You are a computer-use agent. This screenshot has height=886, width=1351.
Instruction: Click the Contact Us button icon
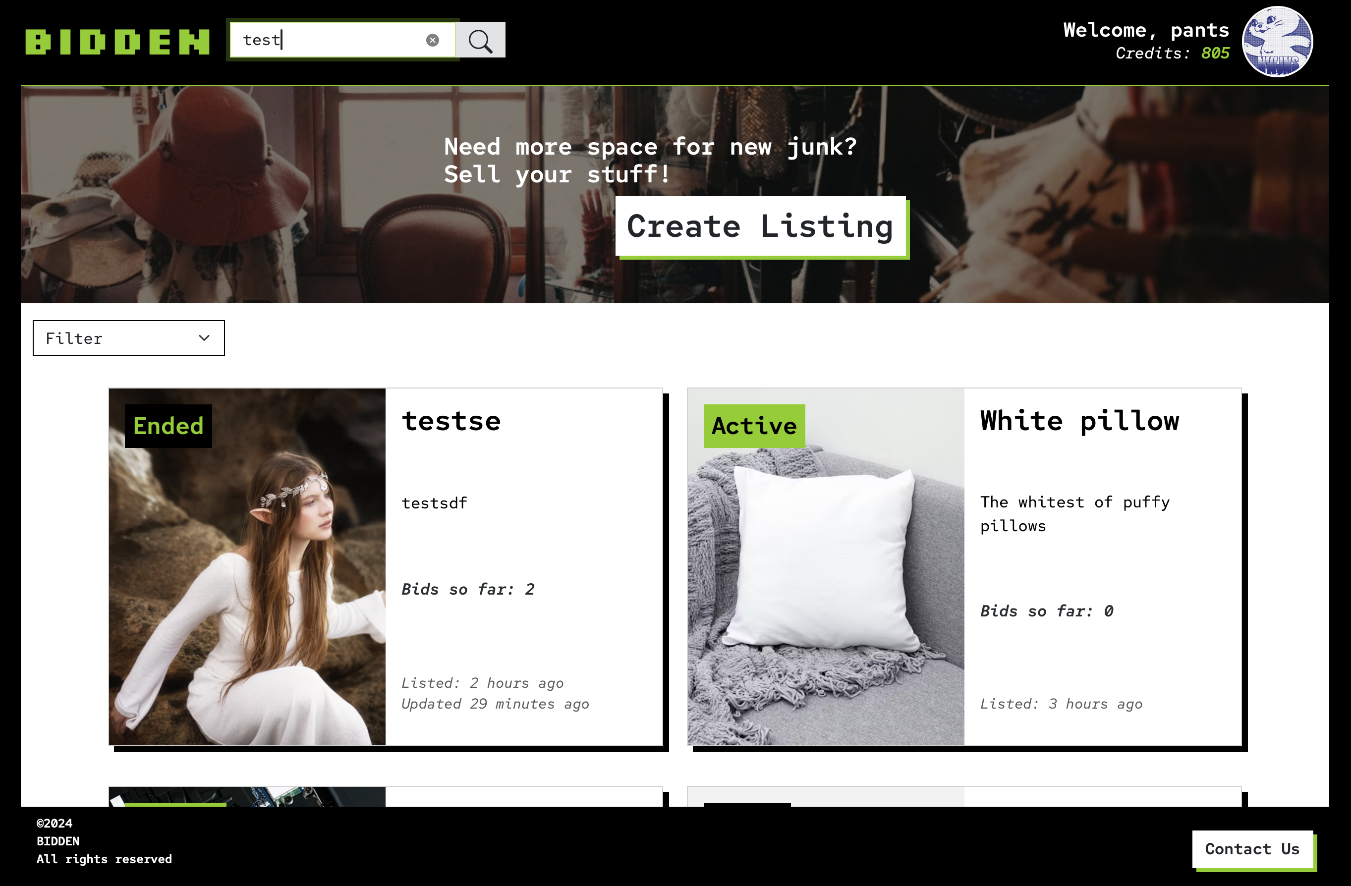[1252, 847]
